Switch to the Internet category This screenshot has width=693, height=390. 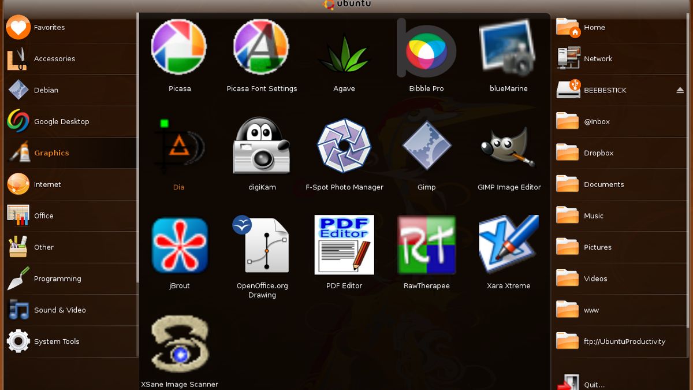(47, 184)
